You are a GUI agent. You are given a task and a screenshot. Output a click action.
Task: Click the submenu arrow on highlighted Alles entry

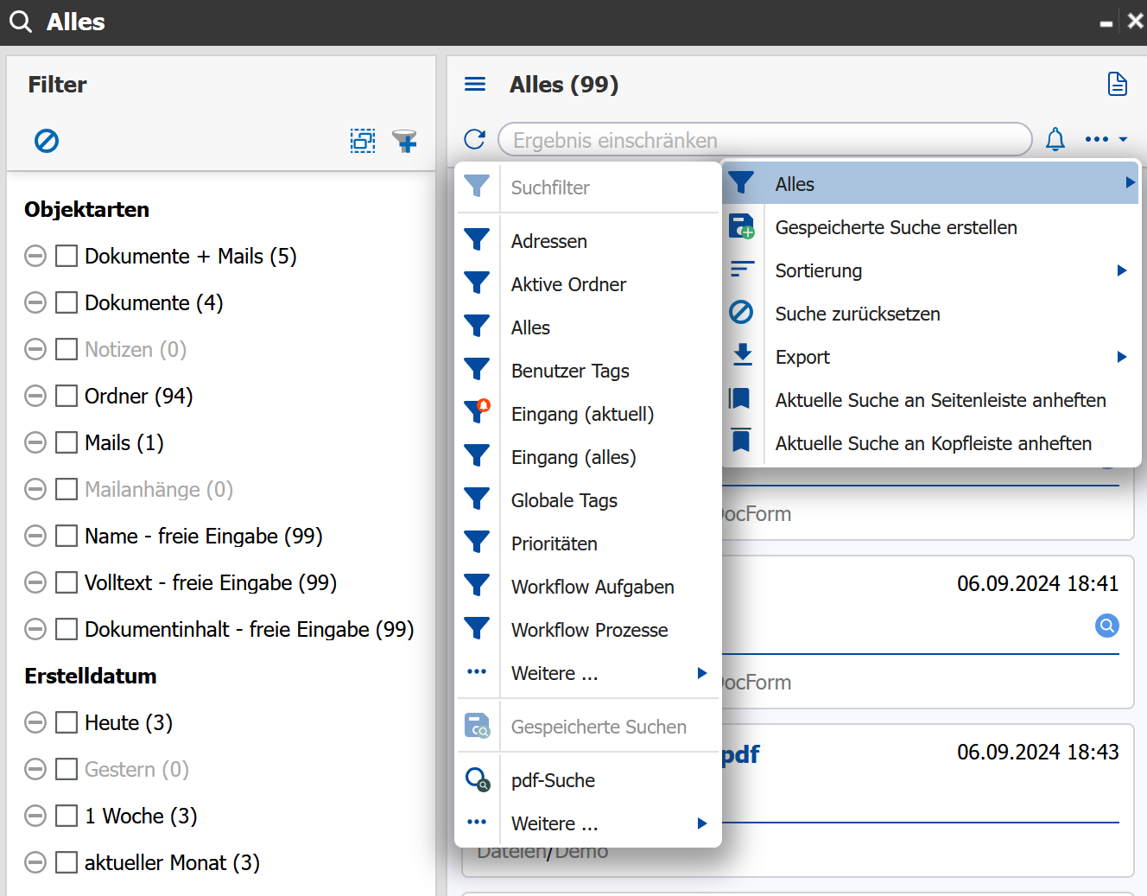(1130, 182)
